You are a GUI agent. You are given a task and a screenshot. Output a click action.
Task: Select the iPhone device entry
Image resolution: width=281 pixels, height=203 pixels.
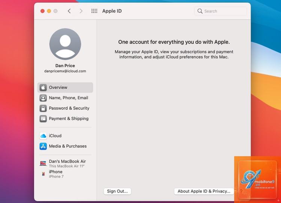pyautogui.click(x=65, y=174)
